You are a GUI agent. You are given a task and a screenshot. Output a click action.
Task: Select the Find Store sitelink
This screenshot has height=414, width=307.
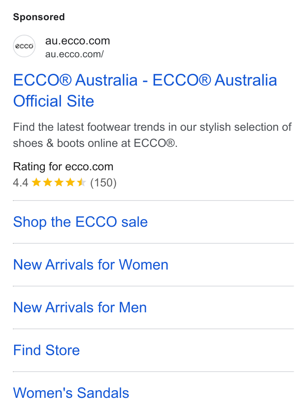click(x=46, y=350)
